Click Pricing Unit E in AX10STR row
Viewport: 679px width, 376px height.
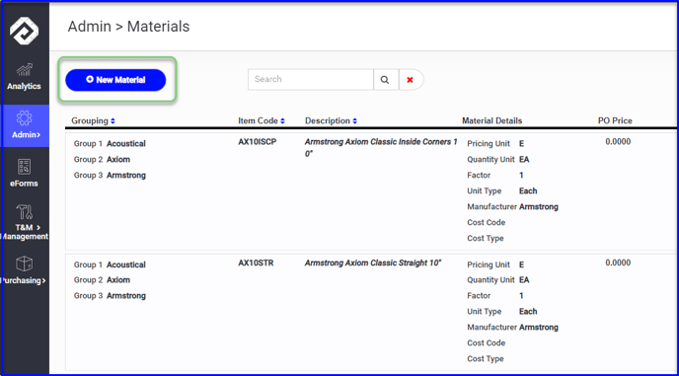pos(495,264)
